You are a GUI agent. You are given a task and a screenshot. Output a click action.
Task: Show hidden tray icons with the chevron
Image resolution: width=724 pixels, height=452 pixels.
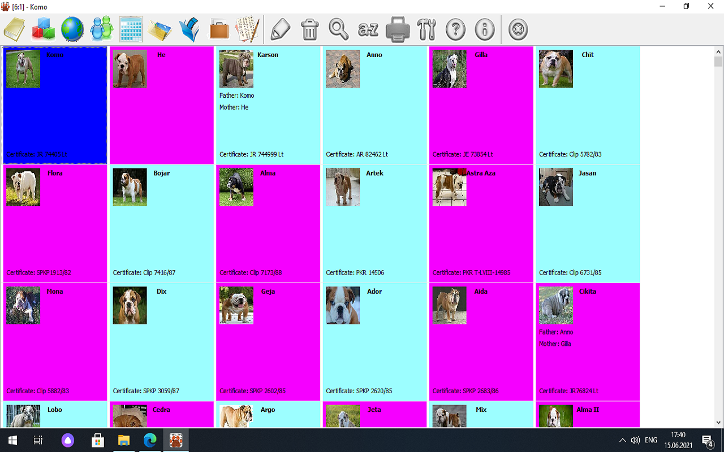pos(623,440)
